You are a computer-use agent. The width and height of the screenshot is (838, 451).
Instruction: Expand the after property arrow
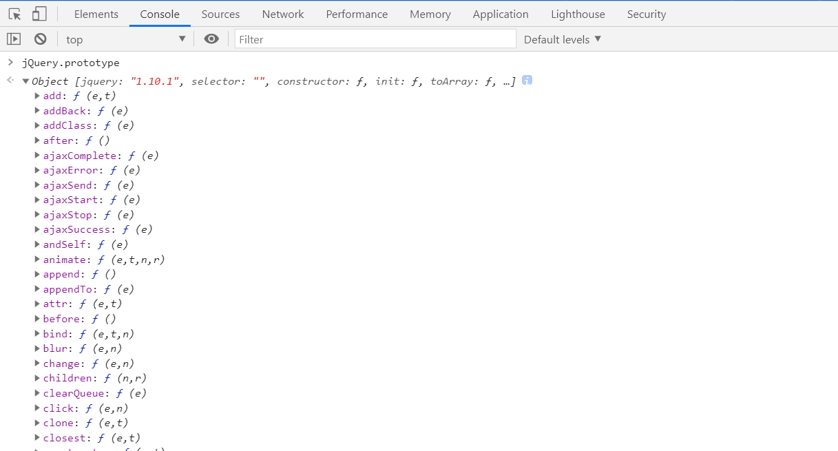click(37, 140)
